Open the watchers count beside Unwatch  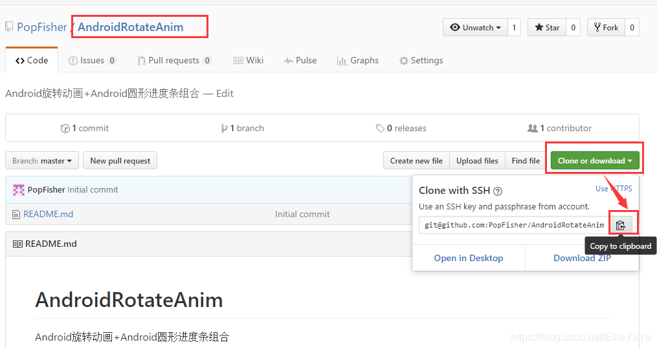tap(514, 28)
